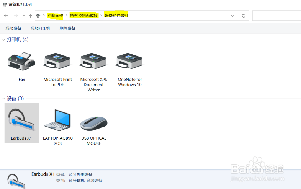The width and height of the screenshot is (301, 189).
Task: Open the address bar history dropdown
Action: [233, 16]
